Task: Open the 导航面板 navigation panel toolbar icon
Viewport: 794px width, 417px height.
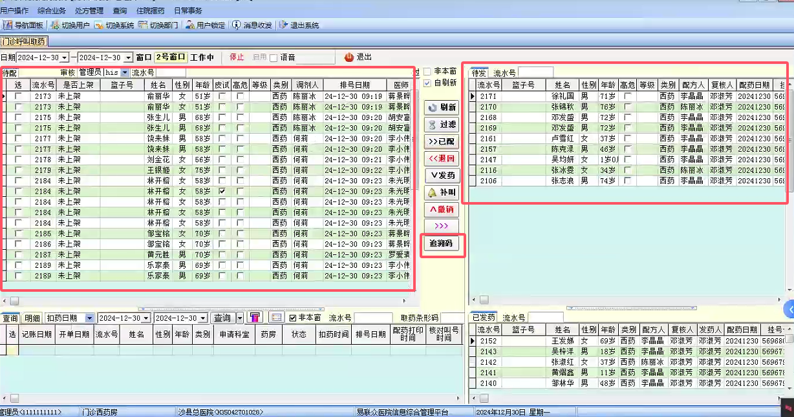Action: (23, 25)
